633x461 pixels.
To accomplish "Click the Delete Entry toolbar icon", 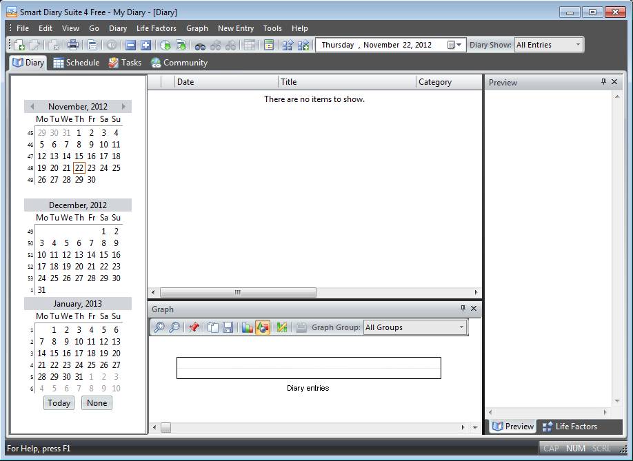I will (x=54, y=45).
